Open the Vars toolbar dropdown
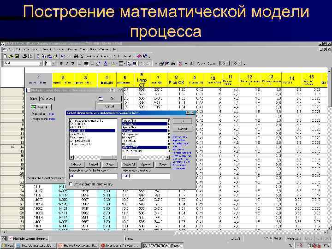The width and height of the screenshot is (332, 249). pos(200,63)
